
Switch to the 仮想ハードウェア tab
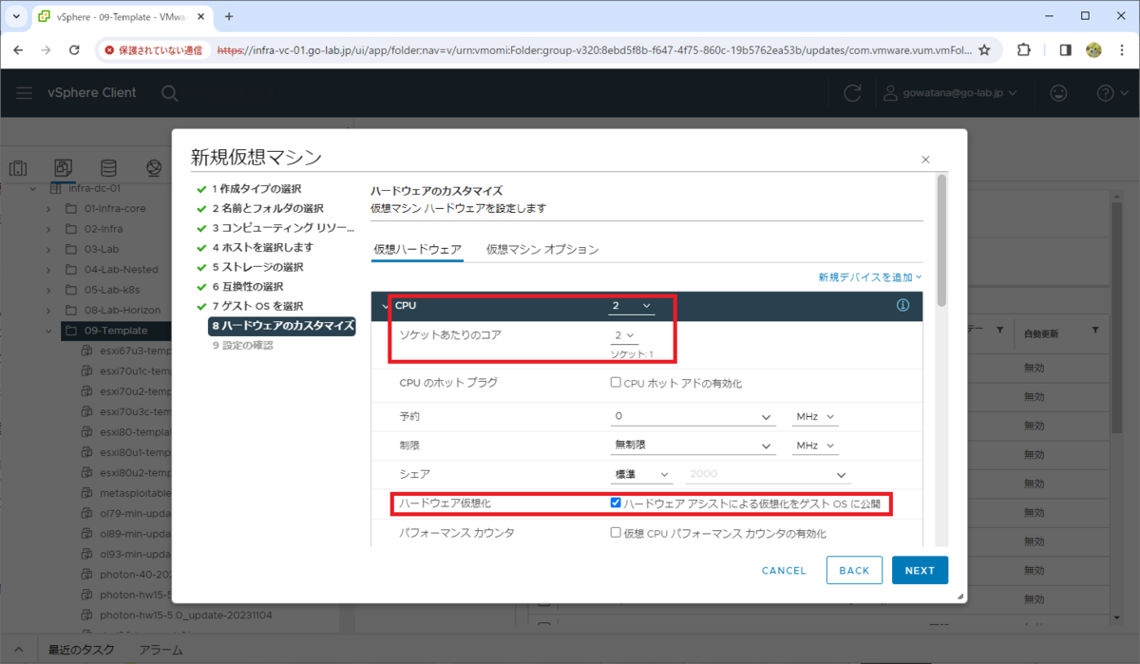(x=418, y=250)
